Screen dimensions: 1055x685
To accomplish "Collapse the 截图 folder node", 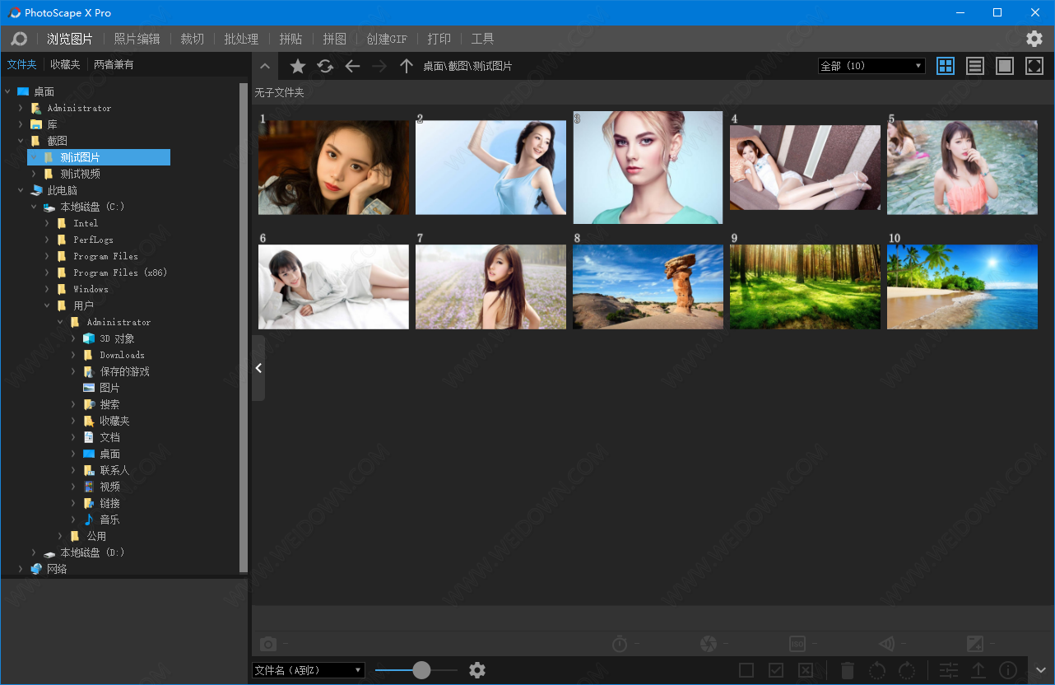I will click(21, 141).
